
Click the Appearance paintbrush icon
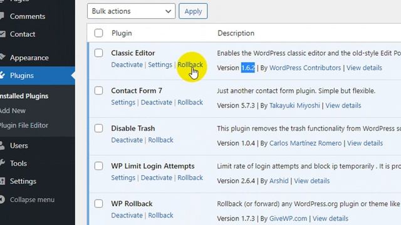(3, 57)
